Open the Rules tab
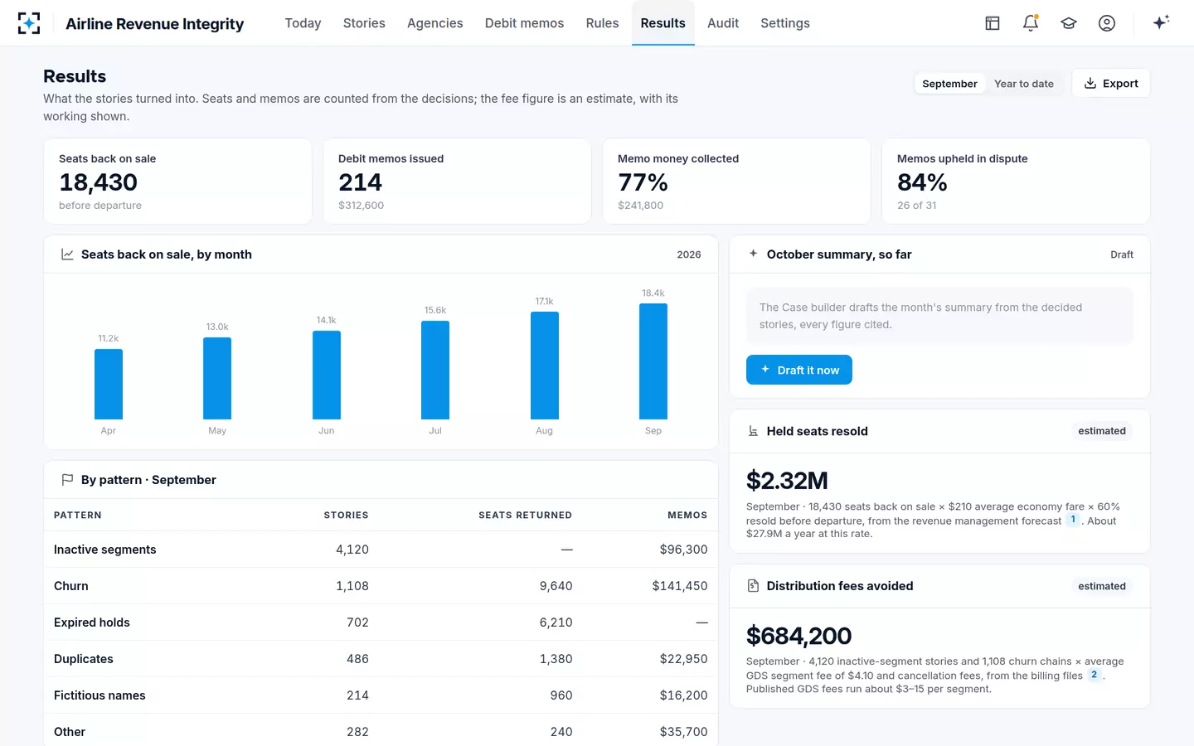Viewport: 1194px width, 746px height. [602, 23]
